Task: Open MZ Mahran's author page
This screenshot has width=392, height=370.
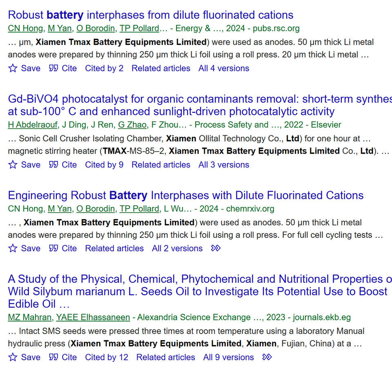Action: point(30,317)
